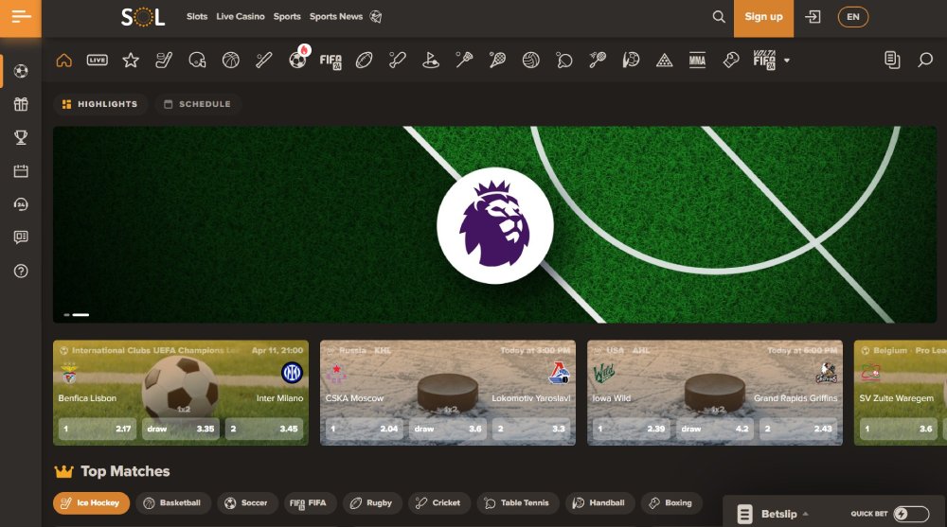Select the Basketball top matches filter
947x527 pixels.
pos(173,502)
